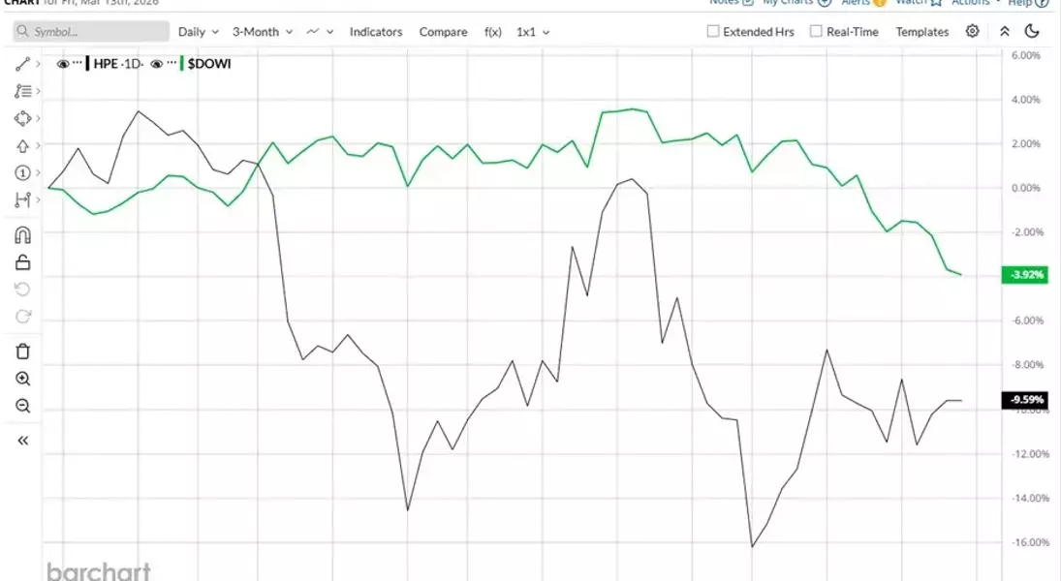Open chart settings gear icon

tap(972, 32)
